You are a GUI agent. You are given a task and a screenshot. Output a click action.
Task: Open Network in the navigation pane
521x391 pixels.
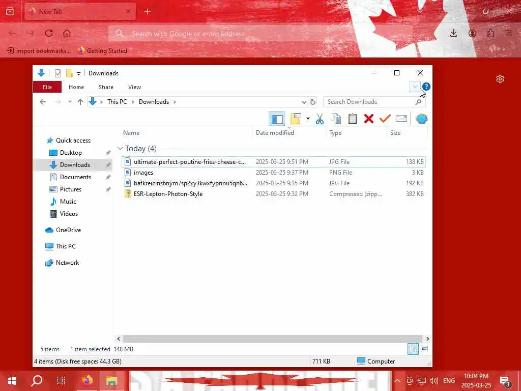pyautogui.click(x=67, y=262)
